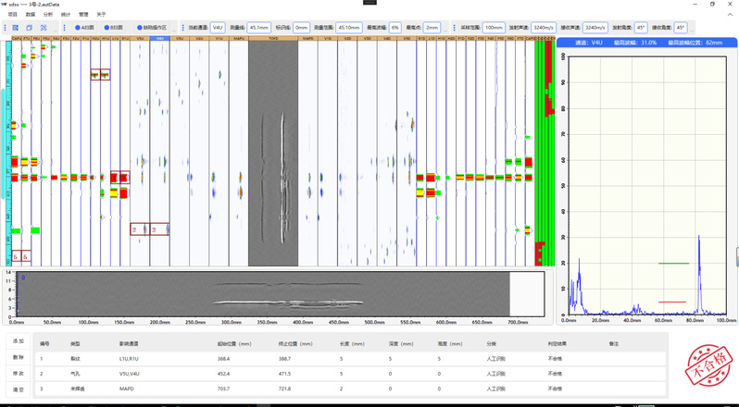Toggle the A扫图 view option
The height and width of the screenshot is (407, 739).
(85, 28)
